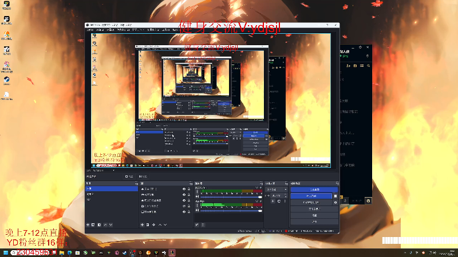Remove the selected scene in Scenes dock

point(93,224)
